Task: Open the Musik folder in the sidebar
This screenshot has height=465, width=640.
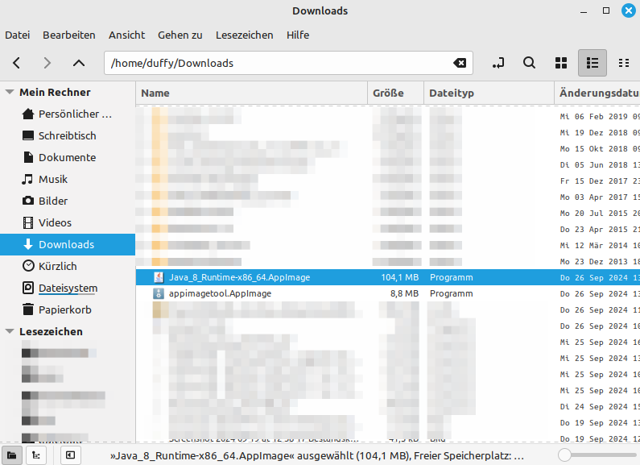Action: click(x=53, y=179)
